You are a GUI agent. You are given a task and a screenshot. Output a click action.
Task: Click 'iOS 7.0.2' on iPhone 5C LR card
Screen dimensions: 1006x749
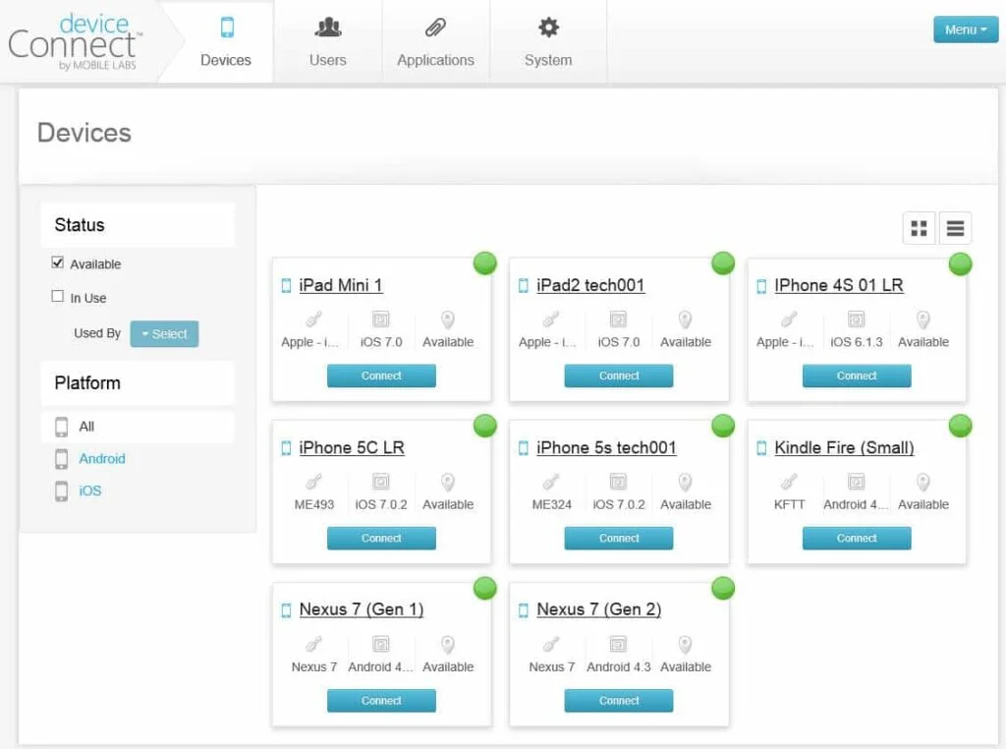point(381,504)
